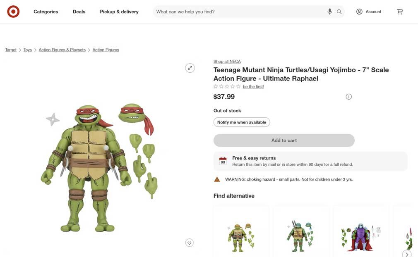
Task: Click the Target bullseye logo
Action: pos(13,12)
